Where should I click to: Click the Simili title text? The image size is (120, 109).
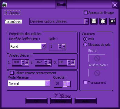[x=61, y=5]
